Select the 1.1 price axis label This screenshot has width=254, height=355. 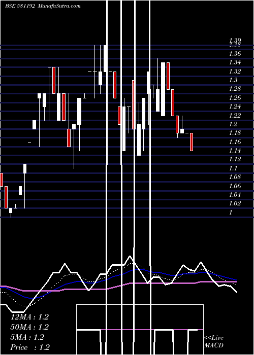pos(233,168)
